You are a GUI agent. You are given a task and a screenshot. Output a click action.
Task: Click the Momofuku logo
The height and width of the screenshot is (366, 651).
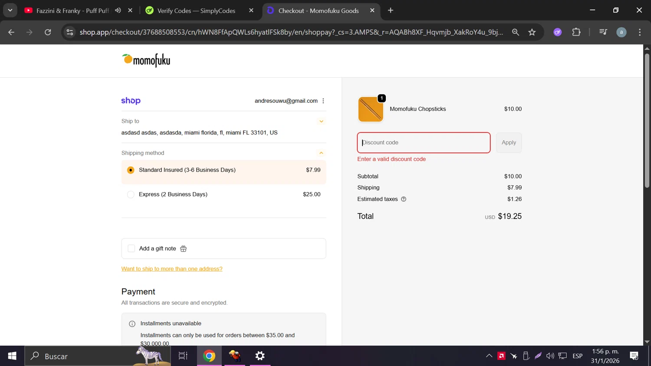click(x=146, y=60)
